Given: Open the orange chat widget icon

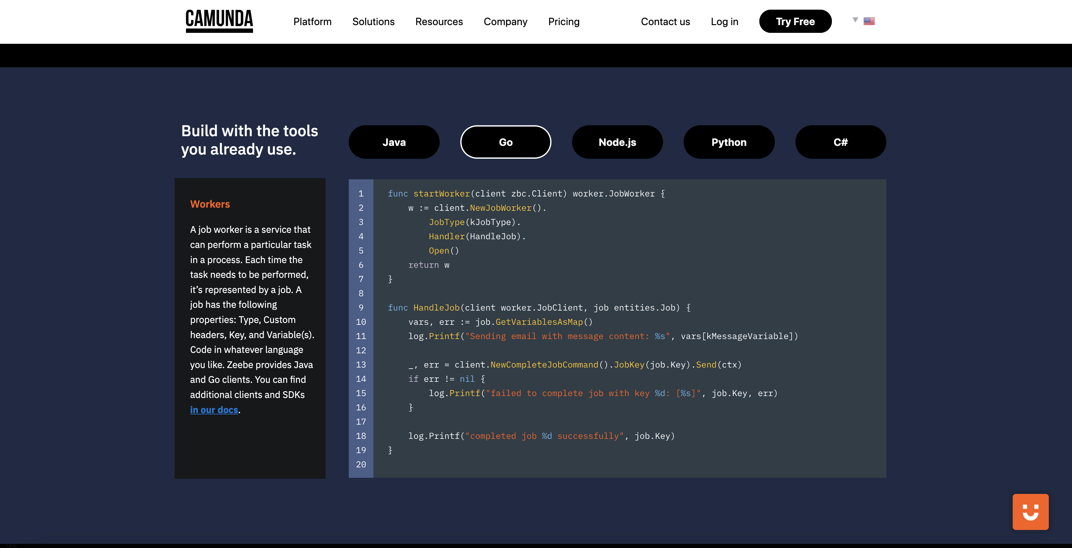Looking at the screenshot, I should click(1030, 512).
